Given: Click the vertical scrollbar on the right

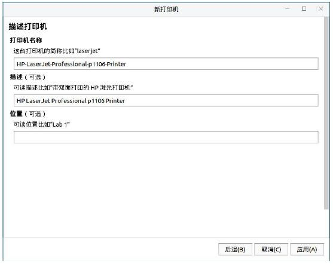Looking at the screenshot, I should tap(326, 113).
